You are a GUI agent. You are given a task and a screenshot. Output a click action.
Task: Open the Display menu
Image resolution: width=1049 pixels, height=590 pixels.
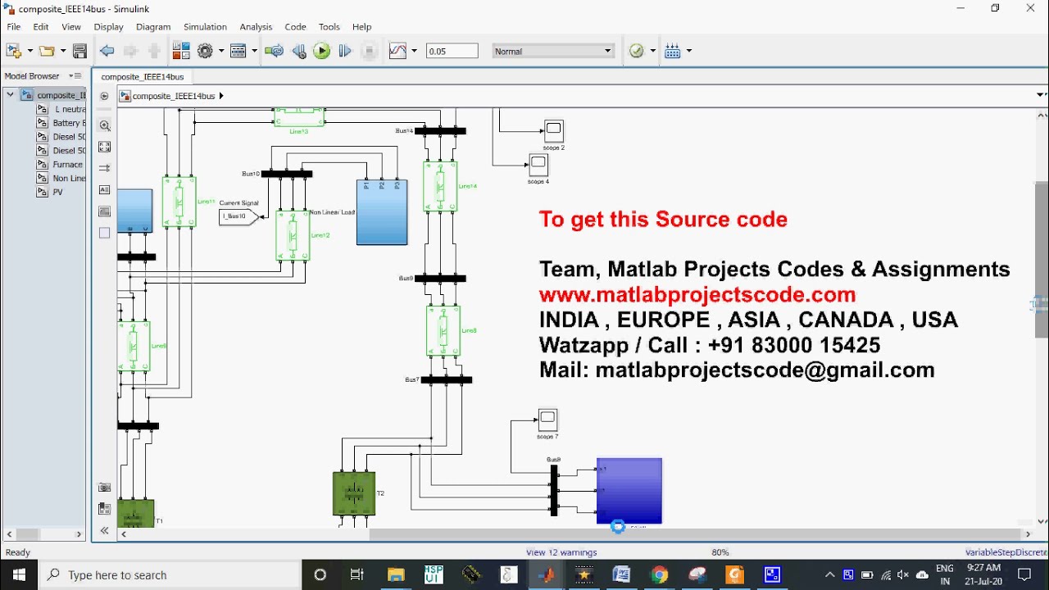coord(108,27)
